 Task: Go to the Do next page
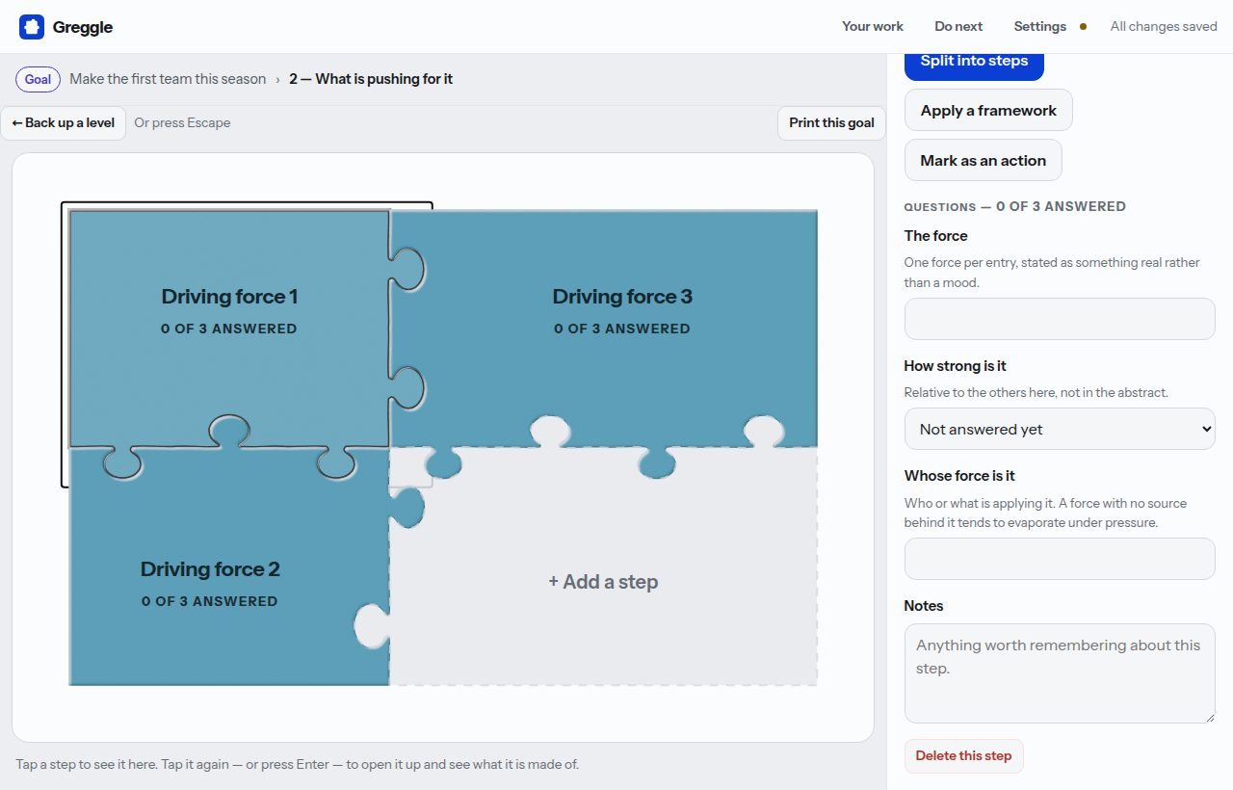click(958, 26)
